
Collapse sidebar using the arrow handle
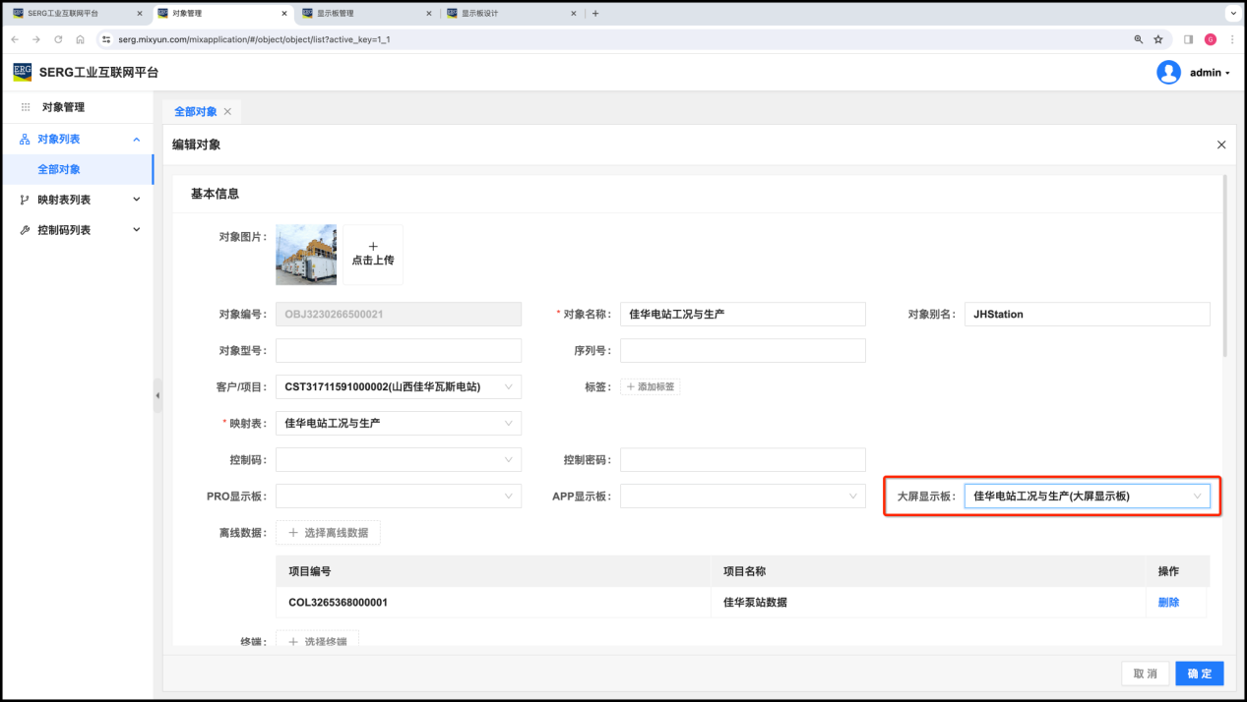point(157,395)
